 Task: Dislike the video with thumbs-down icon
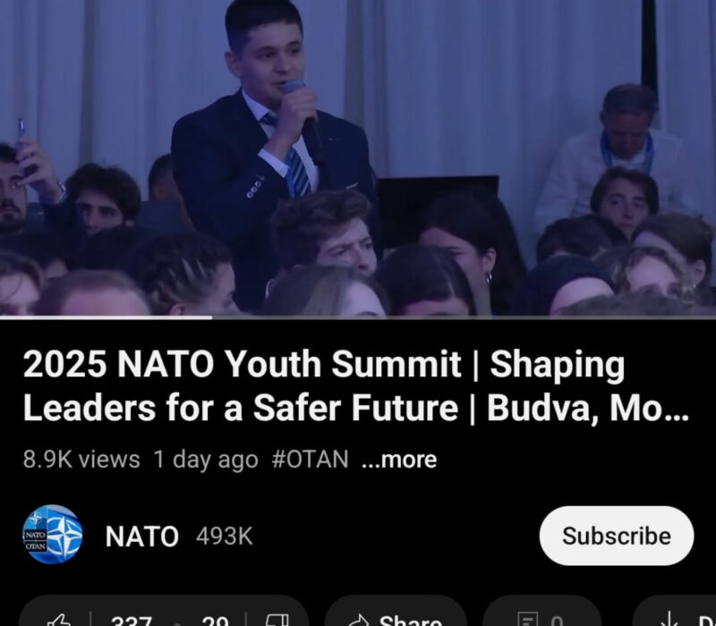click(277, 620)
